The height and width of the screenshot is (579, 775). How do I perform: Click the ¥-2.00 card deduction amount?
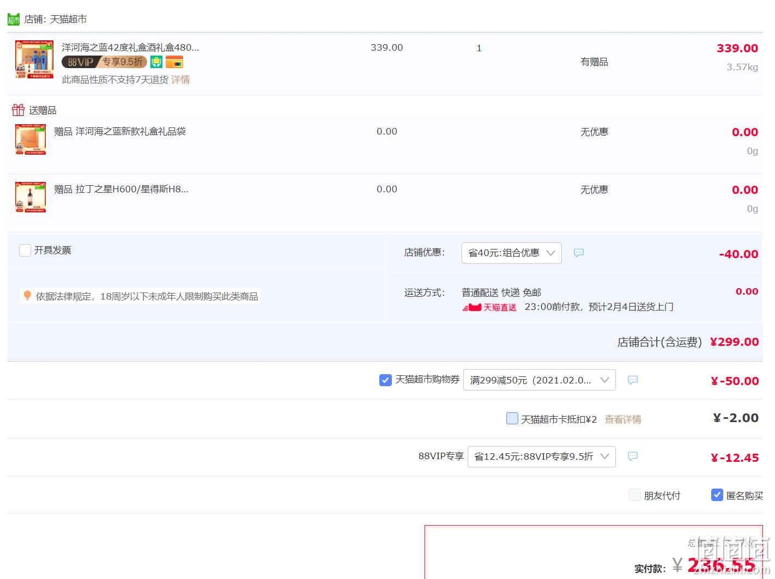tap(736, 418)
